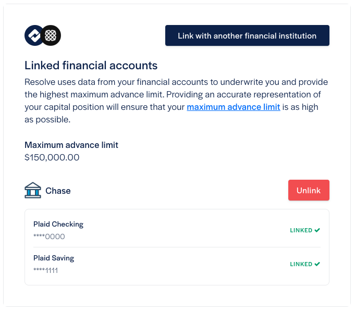Click the green checkmark for Plaid Checking
Viewport: 355px width, 312px height.
[317, 230]
